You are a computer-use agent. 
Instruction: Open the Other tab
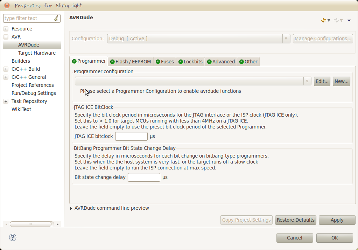click(248, 62)
